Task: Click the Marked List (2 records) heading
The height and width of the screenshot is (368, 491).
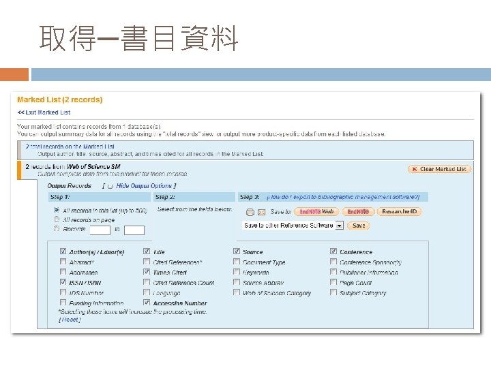Action: click(60, 99)
